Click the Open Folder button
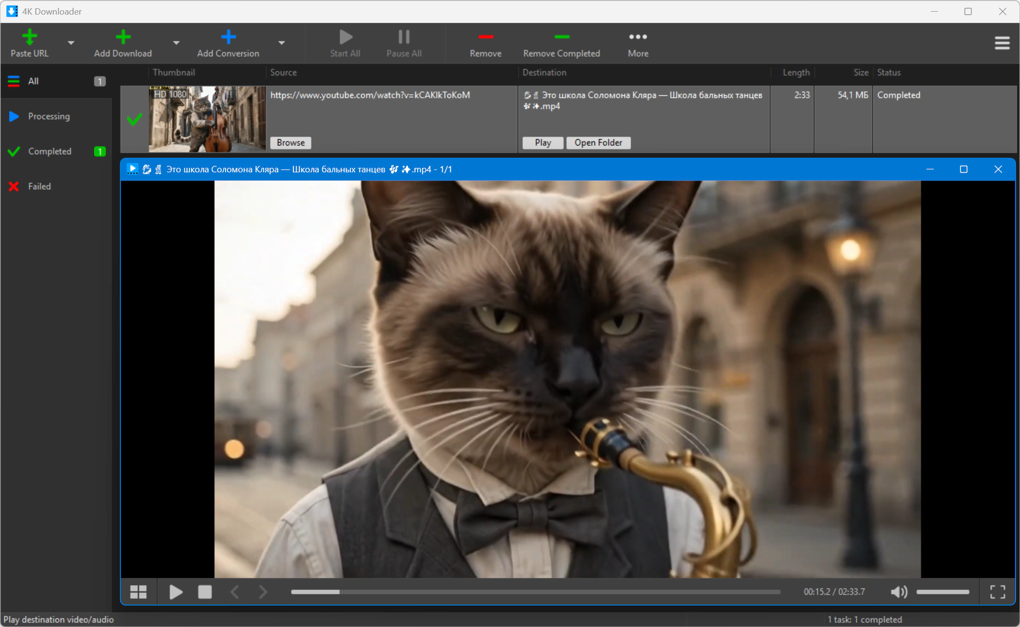 598,143
